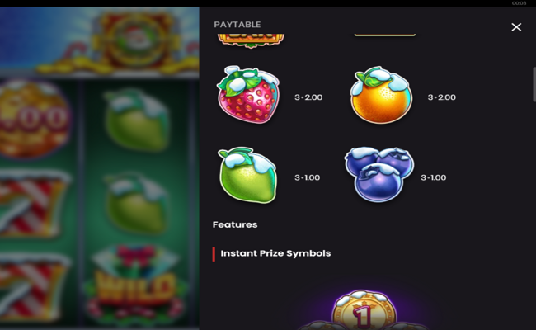
Task: Click the Features section heading
Action: [235, 224]
